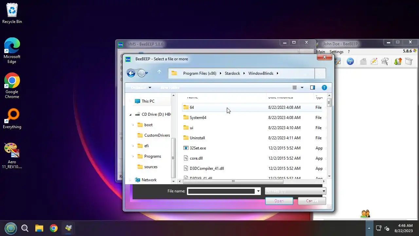Click Stardock in the address bar path
The height and width of the screenshot is (236, 419).
[x=232, y=73]
